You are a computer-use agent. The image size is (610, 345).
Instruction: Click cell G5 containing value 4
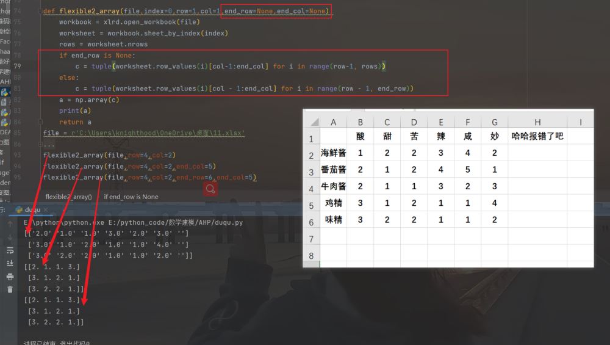(x=495, y=203)
